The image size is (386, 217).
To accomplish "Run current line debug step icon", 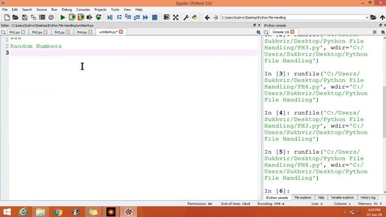I will coord(119,17).
